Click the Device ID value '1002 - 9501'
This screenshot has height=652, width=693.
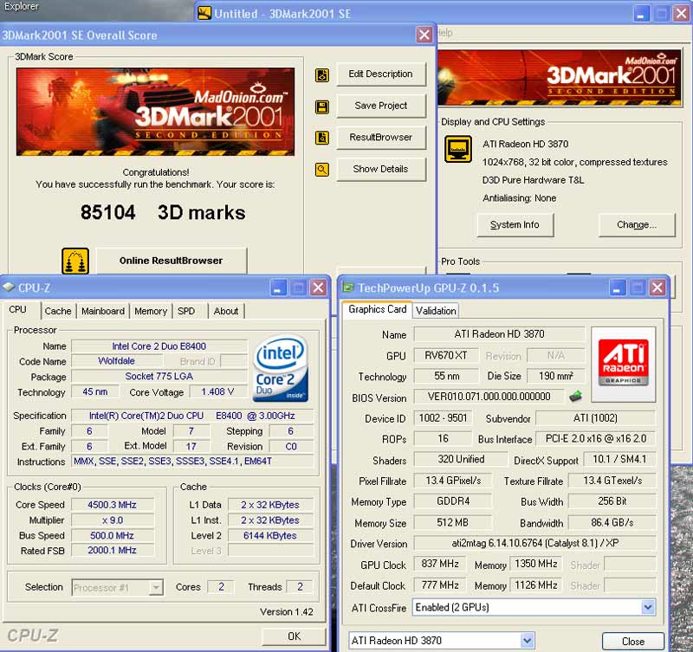coord(443,418)
